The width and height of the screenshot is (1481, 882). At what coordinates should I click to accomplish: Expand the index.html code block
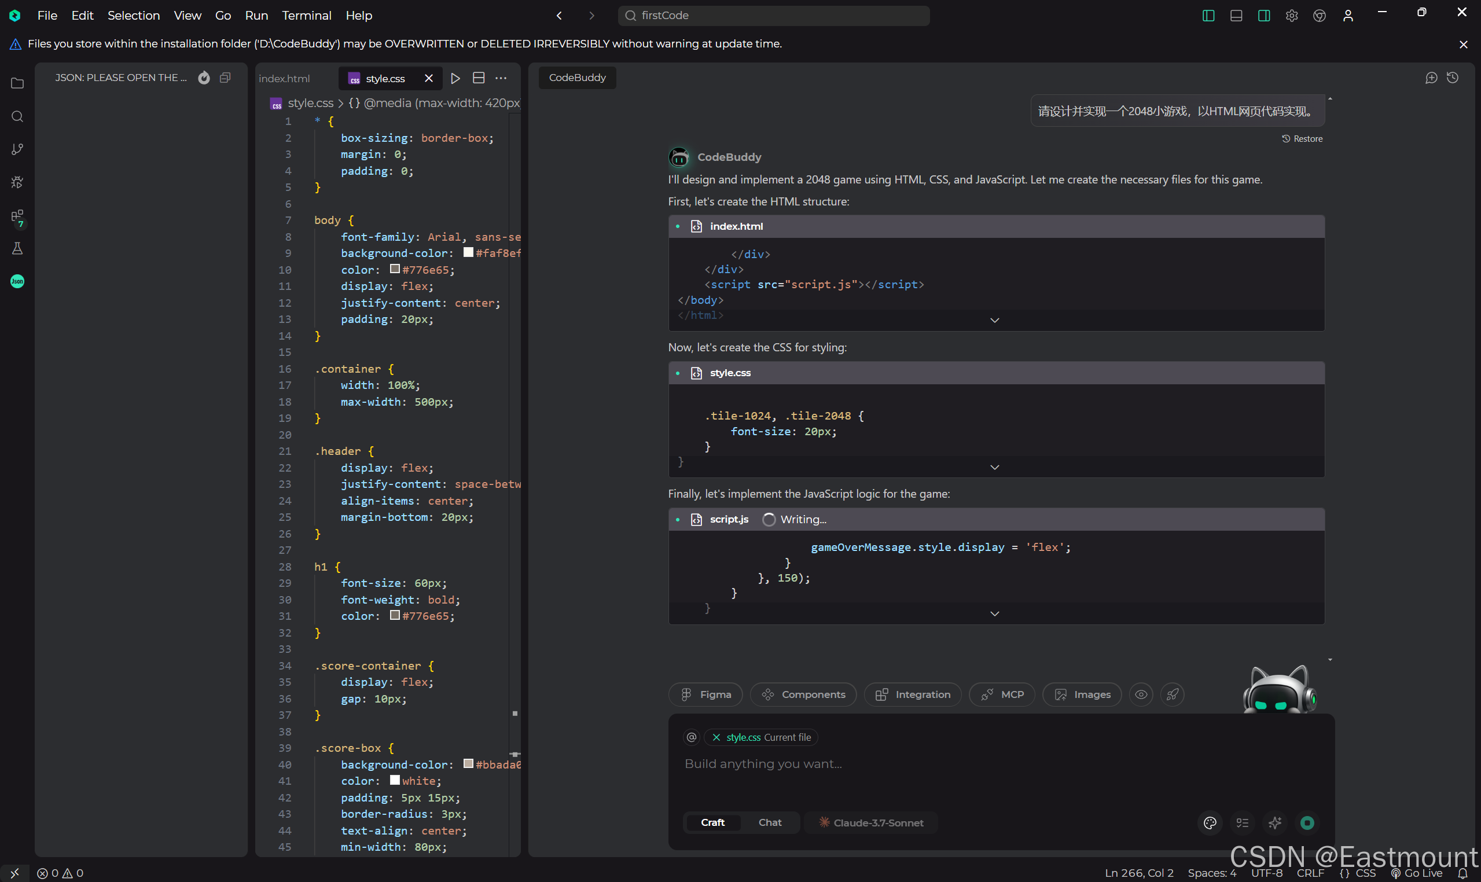point(994,320)
